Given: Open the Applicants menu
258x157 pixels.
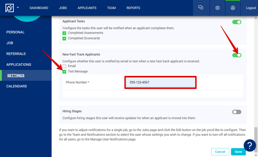Looking at the screenshot, I should (87, 8).
